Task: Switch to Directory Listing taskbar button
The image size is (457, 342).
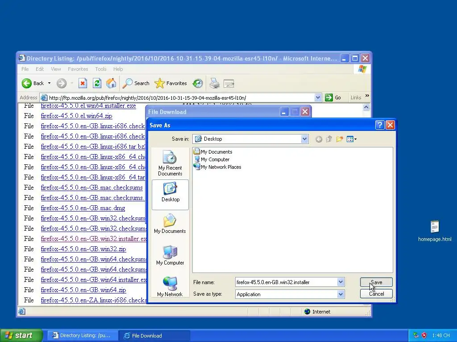Action: coord(83,335)
